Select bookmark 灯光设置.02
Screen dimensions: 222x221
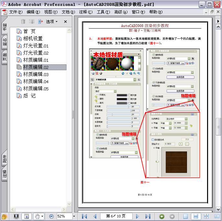(36, 53)
